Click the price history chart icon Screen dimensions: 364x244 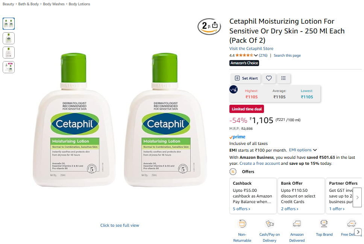click(234, 89)
